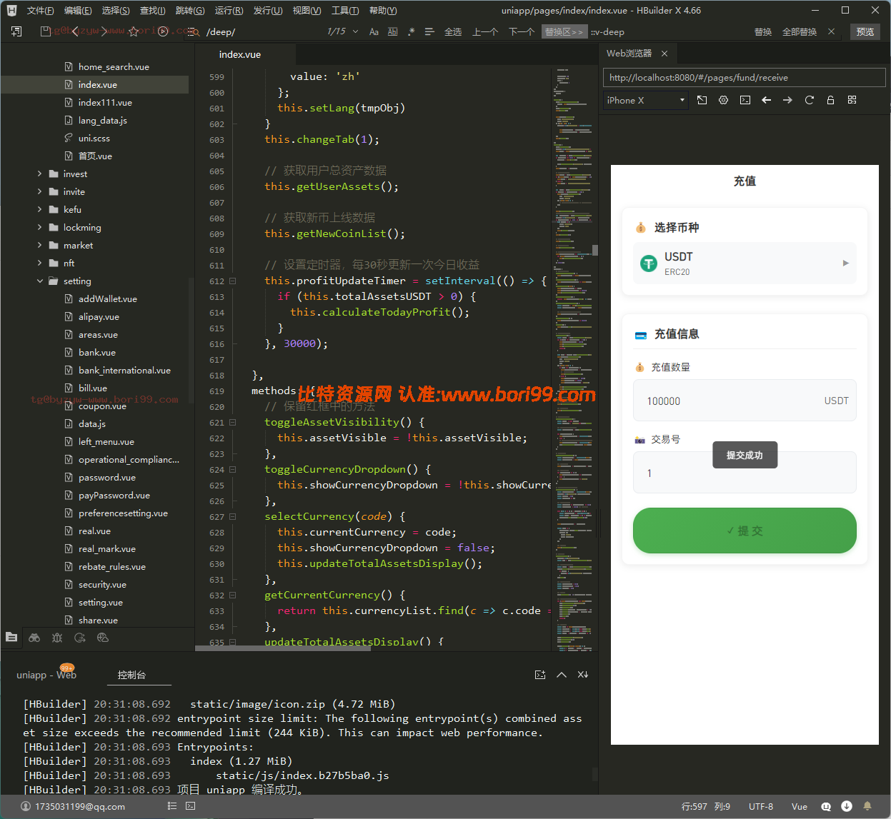Click the 充值数量 amount field
Viewport: 891px width, 819px height.
[745, 401]
